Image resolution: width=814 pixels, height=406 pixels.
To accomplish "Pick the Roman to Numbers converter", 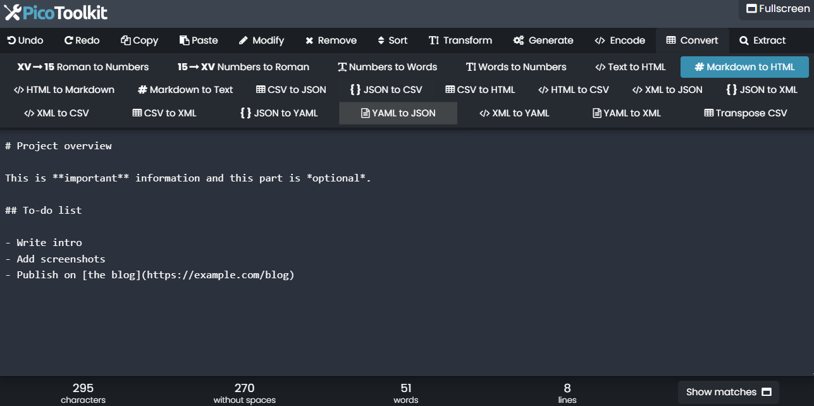I will pyautogui.click(x=82, y=66).
